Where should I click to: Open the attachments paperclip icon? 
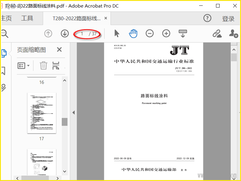click(4, 88)
